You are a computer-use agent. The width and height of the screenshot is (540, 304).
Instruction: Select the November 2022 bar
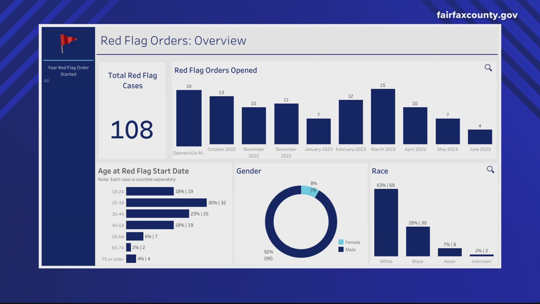point(254,126)
